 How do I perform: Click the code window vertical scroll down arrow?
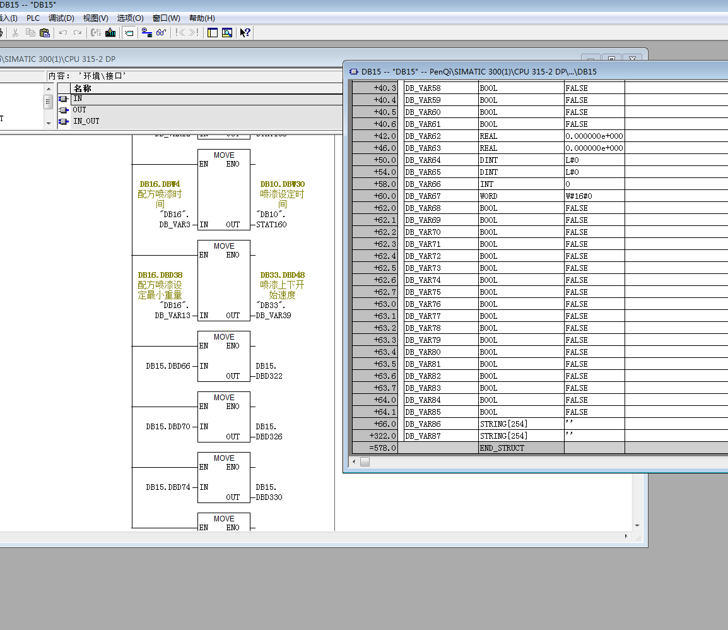click(x=637, y=525)
